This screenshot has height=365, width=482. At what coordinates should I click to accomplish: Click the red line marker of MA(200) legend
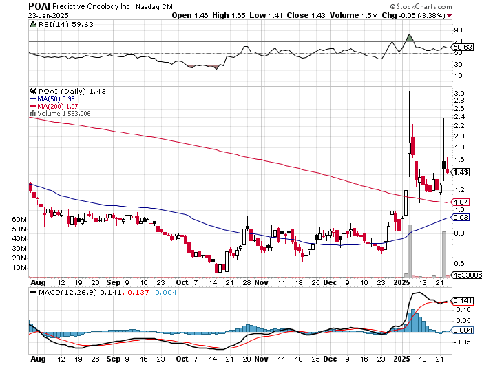33,106
